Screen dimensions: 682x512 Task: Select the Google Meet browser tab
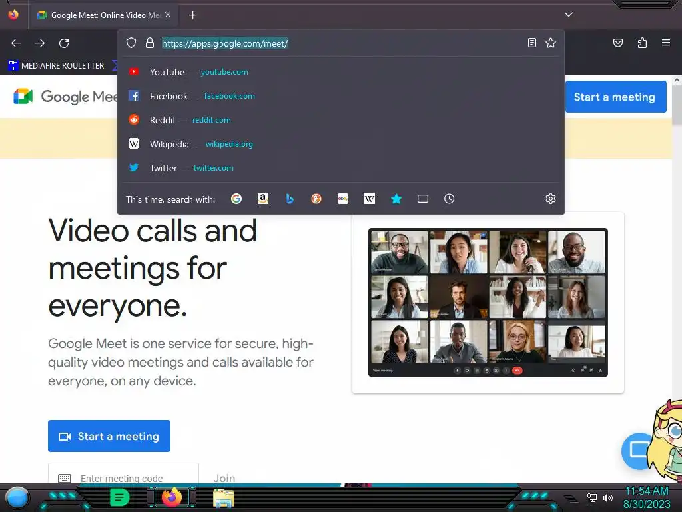click(103, 15)
